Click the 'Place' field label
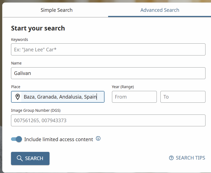 (16, 87)
